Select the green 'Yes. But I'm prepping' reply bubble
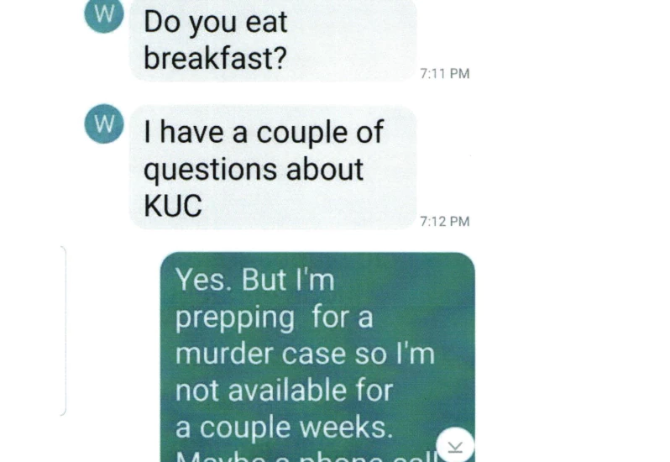 pos(317,357)
